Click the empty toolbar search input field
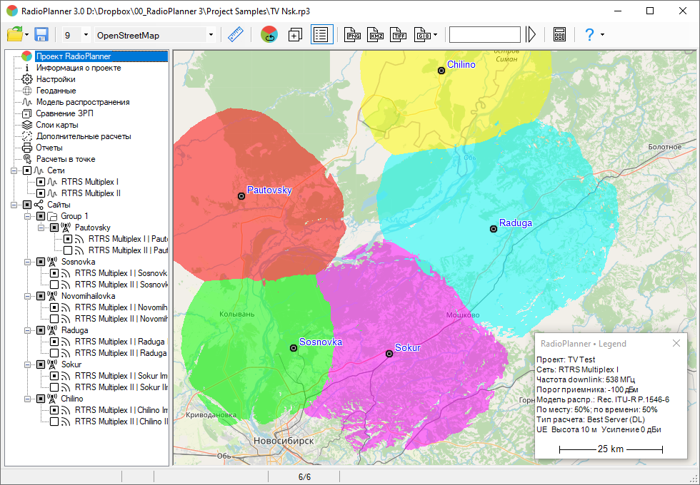 pos(484,35)
